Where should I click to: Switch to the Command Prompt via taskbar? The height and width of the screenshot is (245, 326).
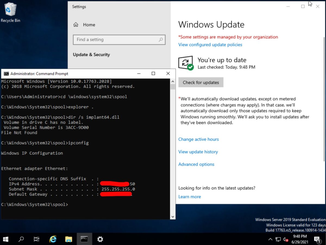tap(84, 239)
